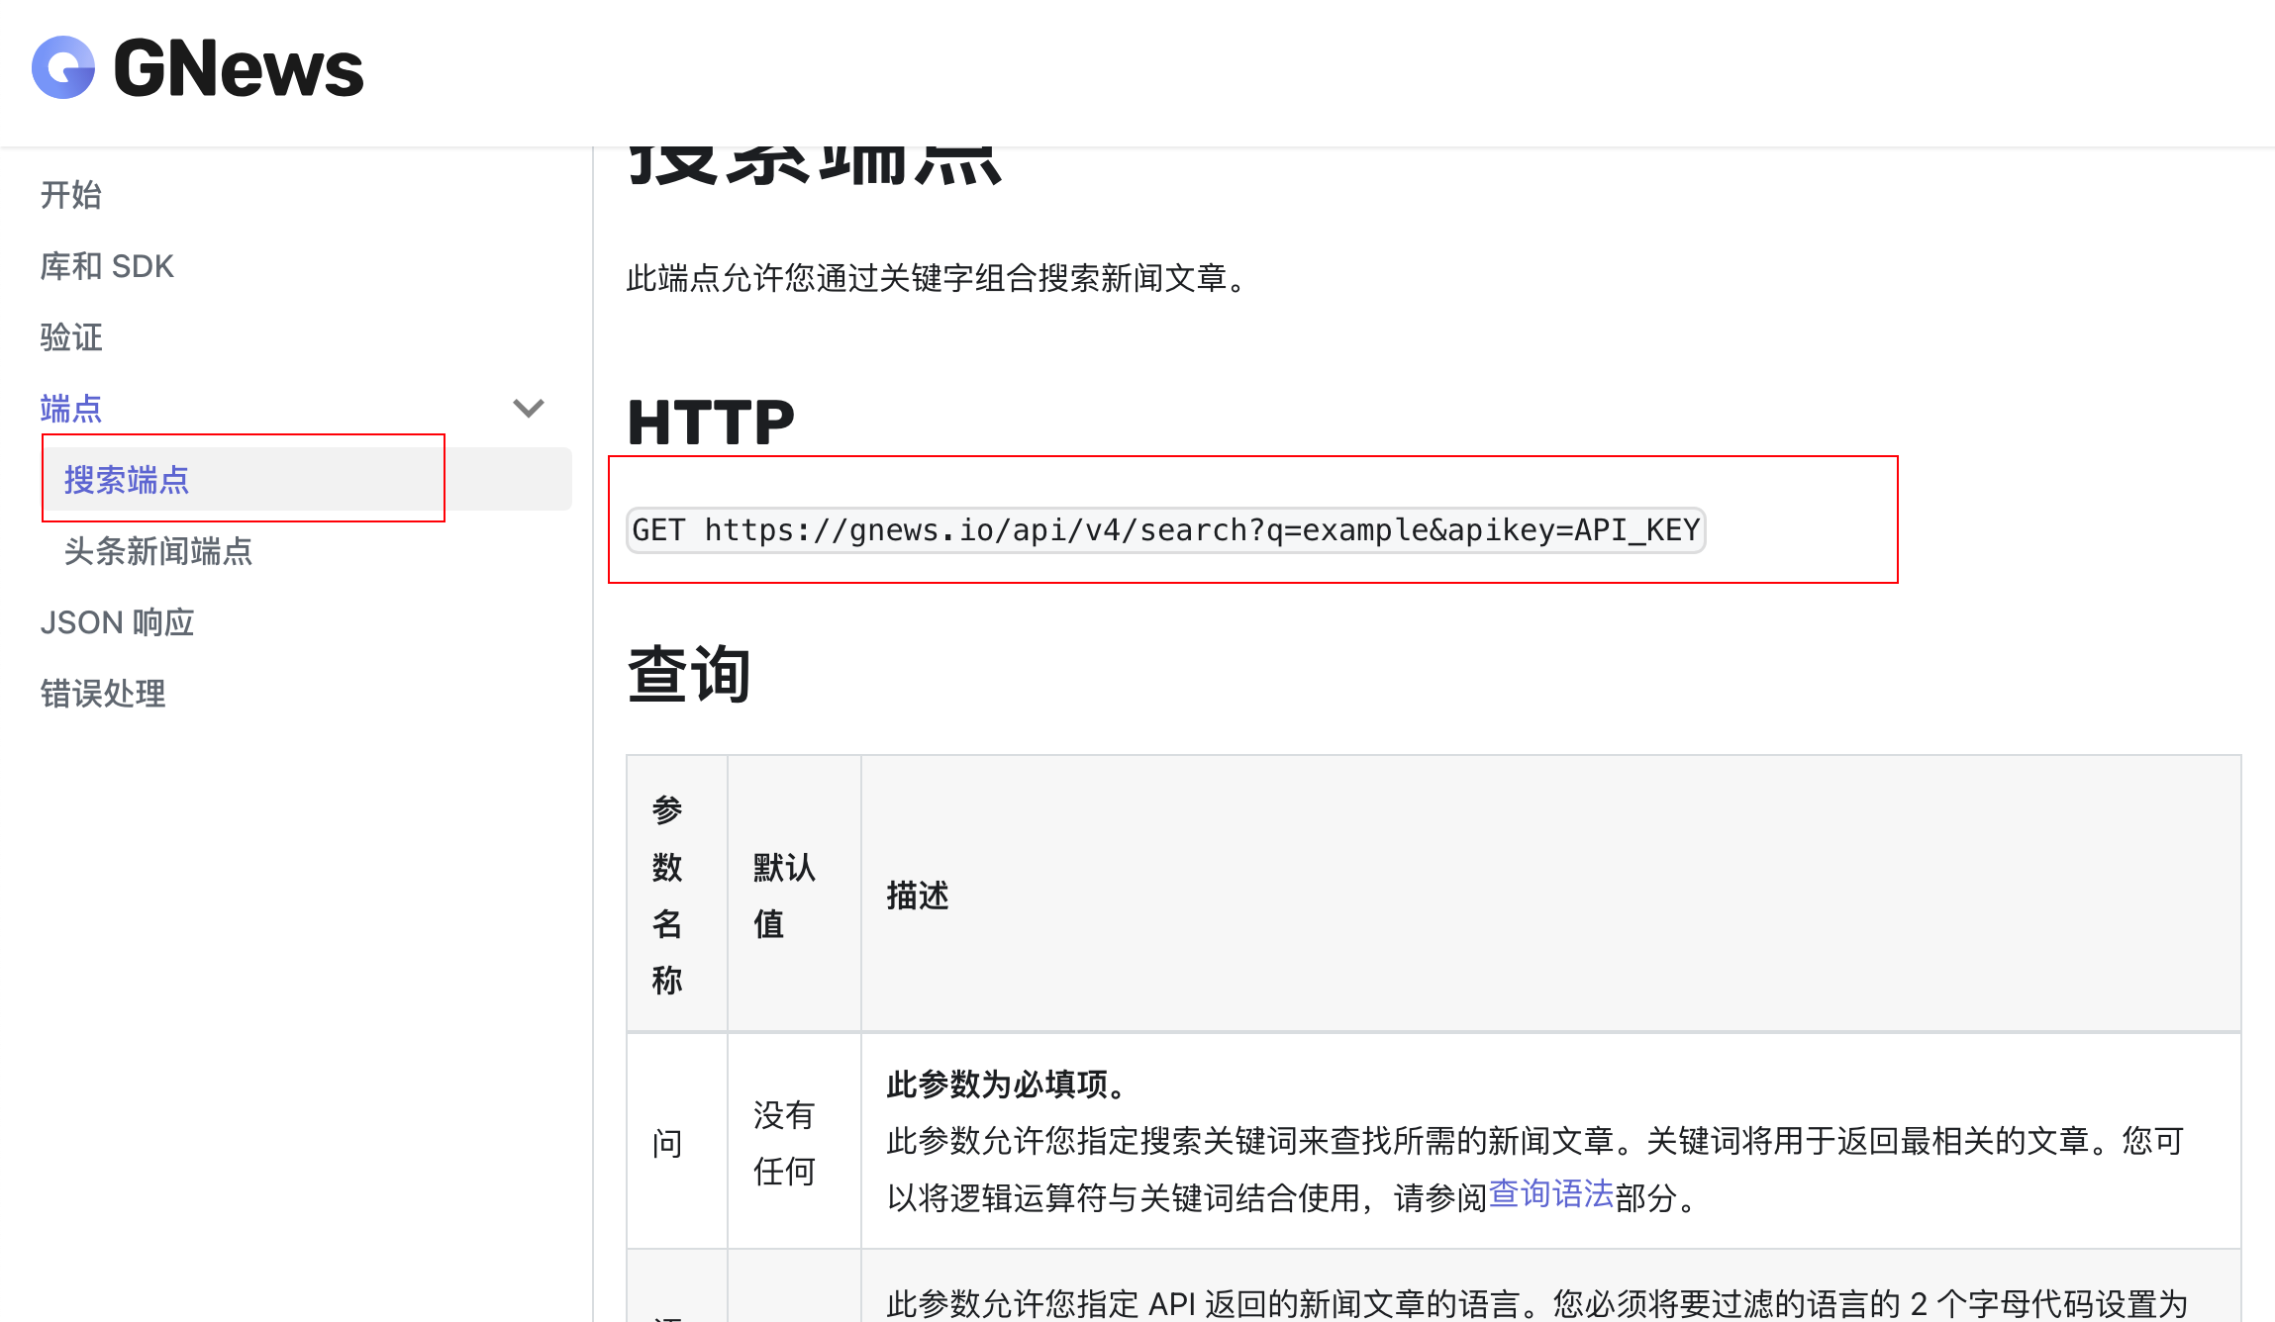Viewport: 2275px width, 1322px height.
Task: Go to the 验证 section
Action: 71,337
